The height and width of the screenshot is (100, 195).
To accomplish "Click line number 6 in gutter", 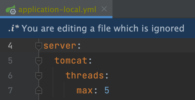I will [x=10, y=76].
